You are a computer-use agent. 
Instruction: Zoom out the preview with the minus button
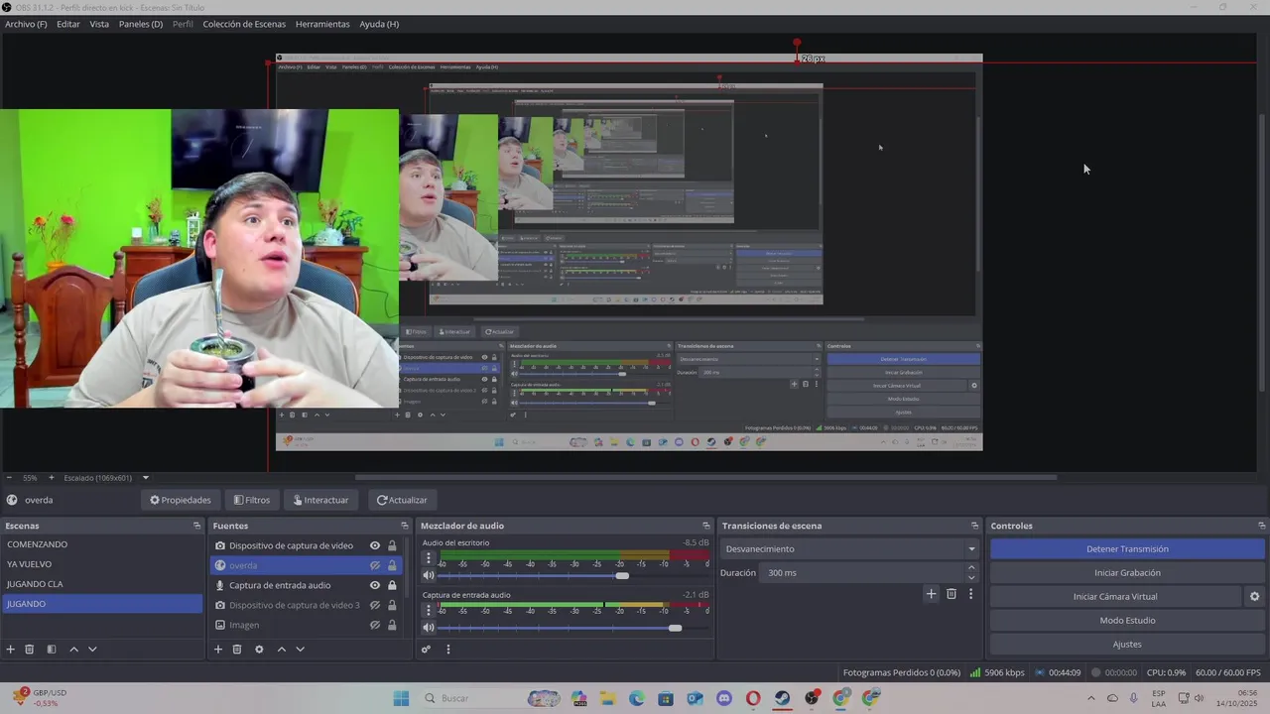[9, 478]
